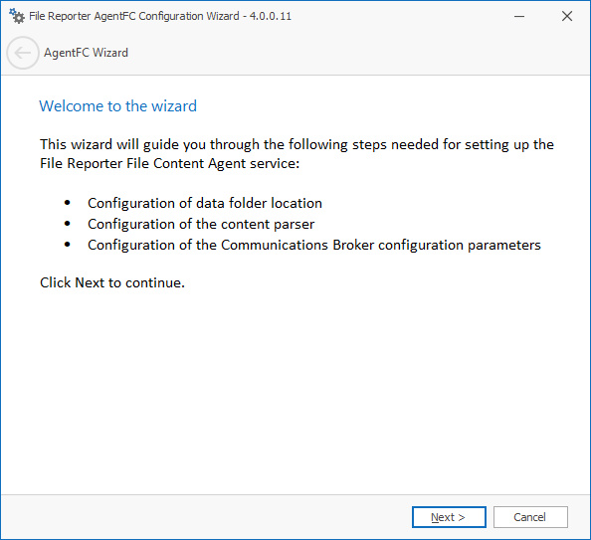Select 'Configuration of the content parser' text
Screen dimensions: 591x540
pyautogui.click(x=201, y=224)
